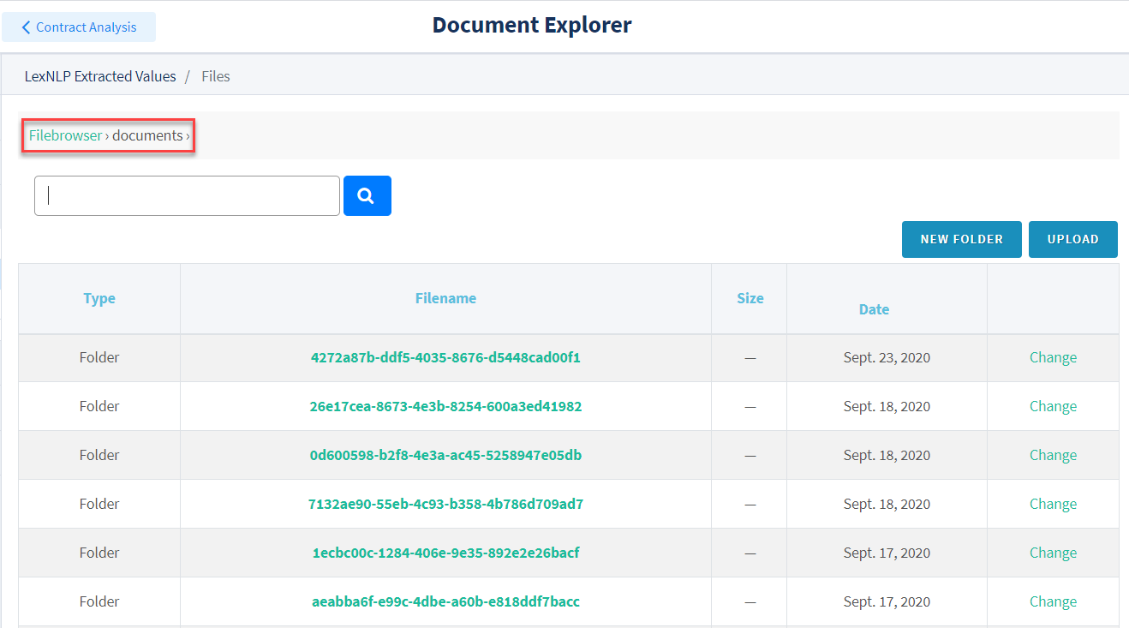The height and width of the screenshot is (628, 1129).
Task: Select the Sept. 23, 2020 date cell
Action: pos(887,358)
